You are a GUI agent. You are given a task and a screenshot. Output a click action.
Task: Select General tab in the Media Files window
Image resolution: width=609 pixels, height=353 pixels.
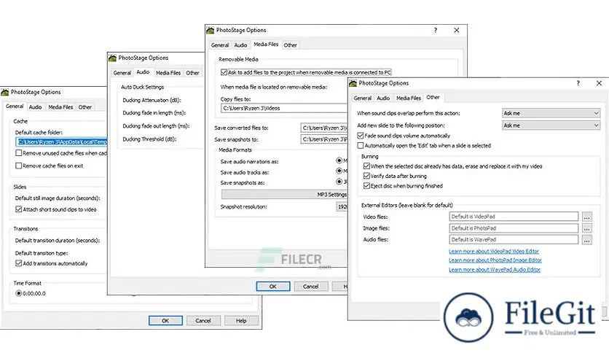220,45
